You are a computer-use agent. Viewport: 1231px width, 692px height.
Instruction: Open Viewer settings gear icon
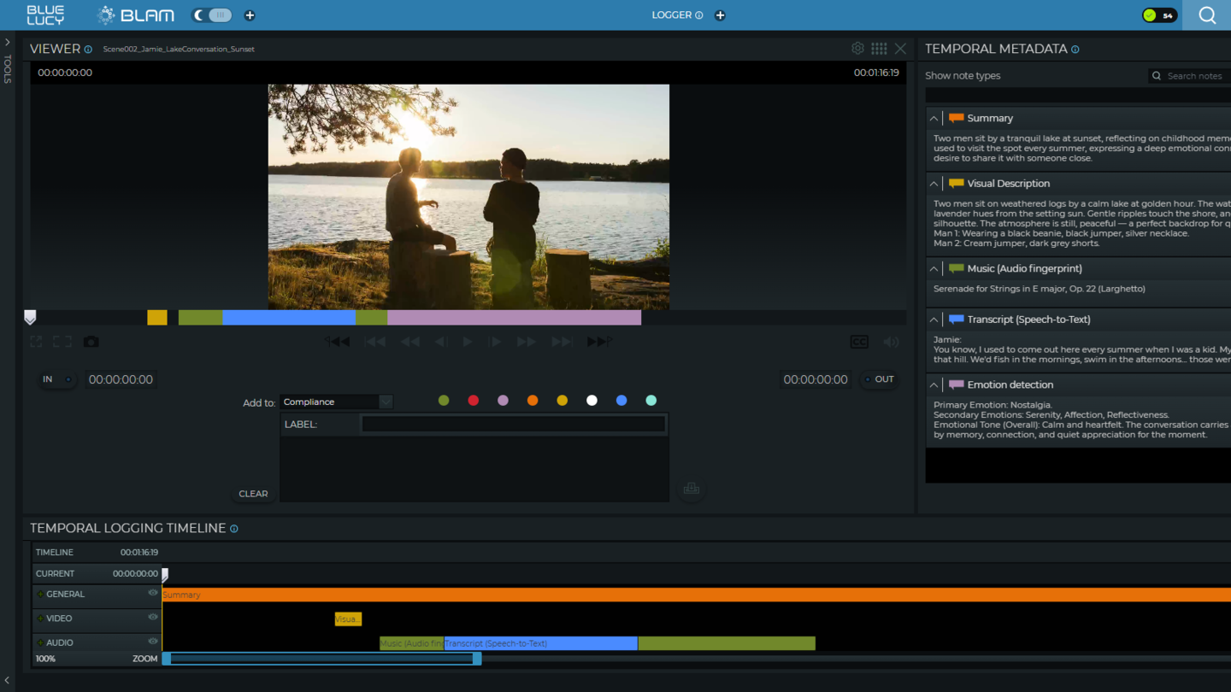click(x=857, y=49)
